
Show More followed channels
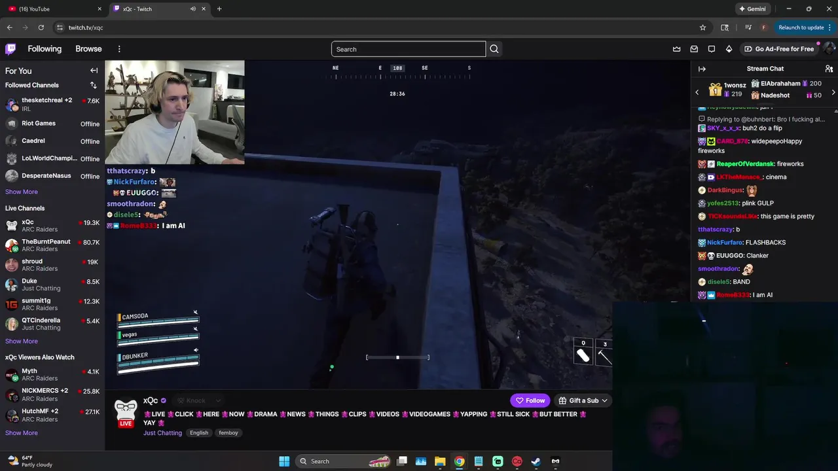[x=22, y=192]
